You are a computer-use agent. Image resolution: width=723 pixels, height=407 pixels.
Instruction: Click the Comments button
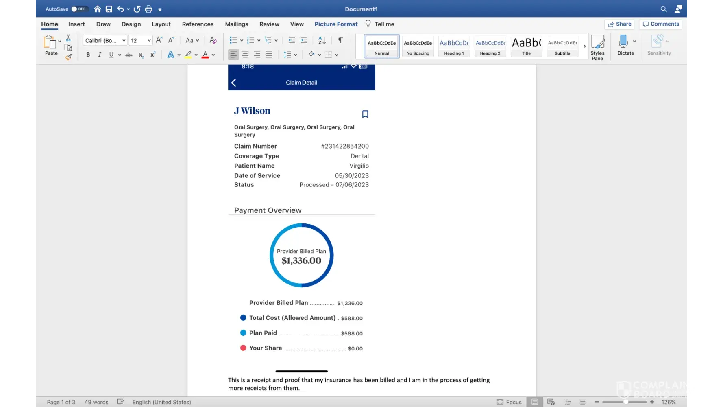pos(660,24)
